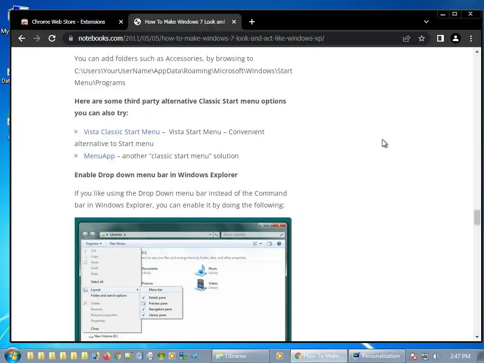Open a new tab
The image size is (484, 363).
pos(252,22)
